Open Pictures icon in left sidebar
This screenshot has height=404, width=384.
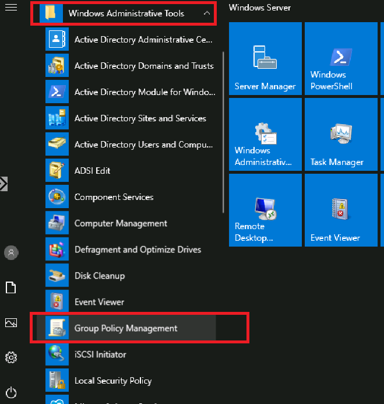pos(10,322)
